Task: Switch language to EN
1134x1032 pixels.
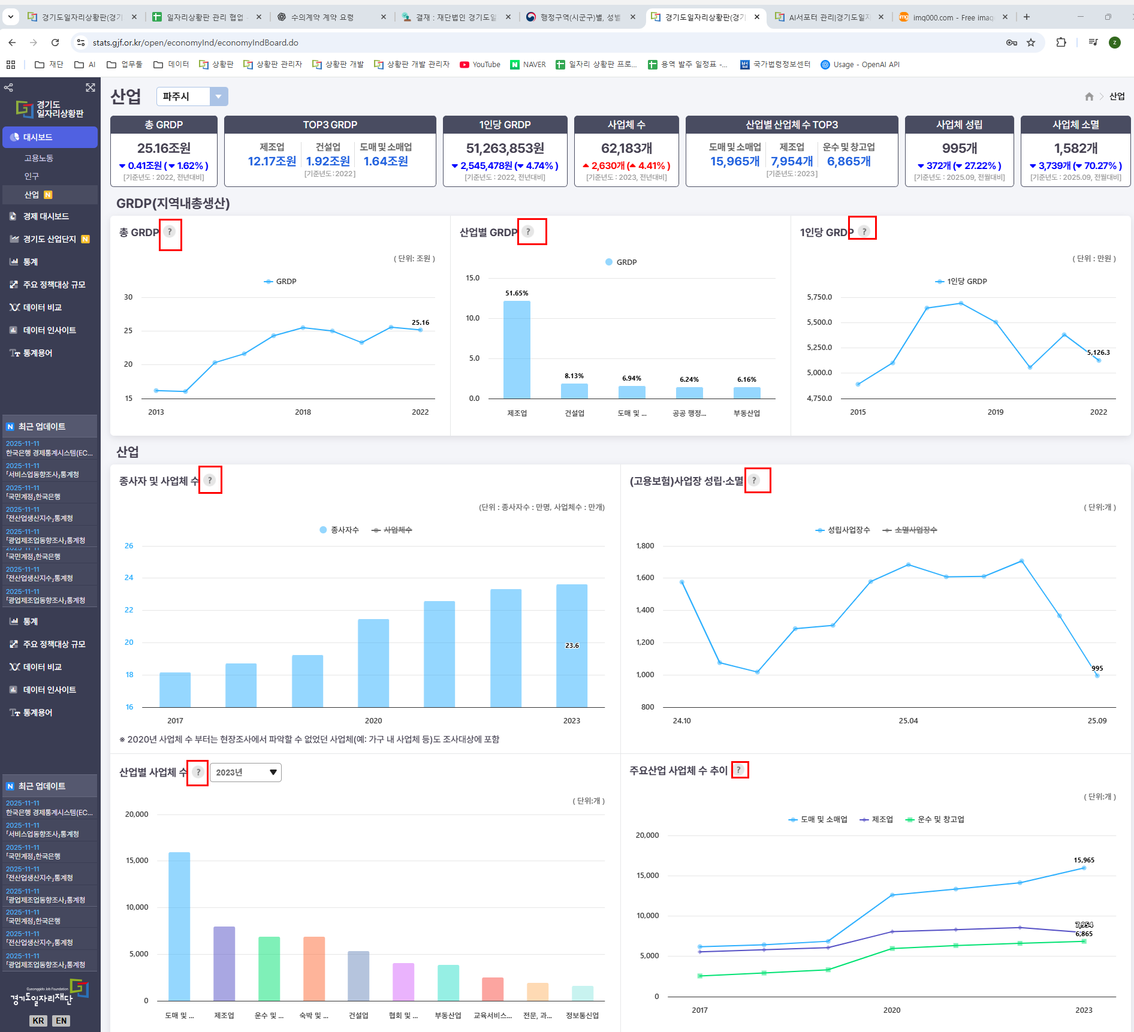Action: [61, 1021]
